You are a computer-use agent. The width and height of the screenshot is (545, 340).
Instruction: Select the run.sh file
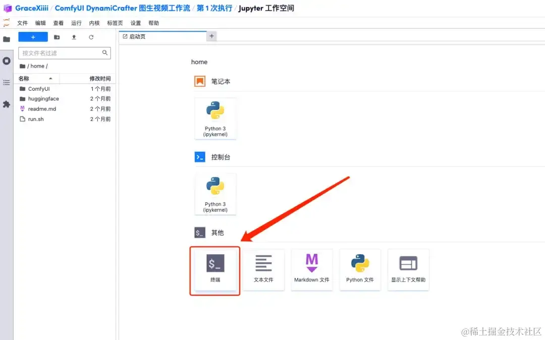tap(65, 119)
